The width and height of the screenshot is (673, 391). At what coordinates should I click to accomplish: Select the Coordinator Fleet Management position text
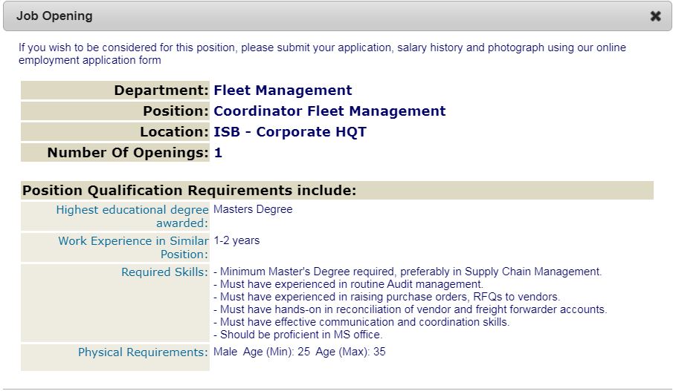pyautogui.click(x=329, y=111)
